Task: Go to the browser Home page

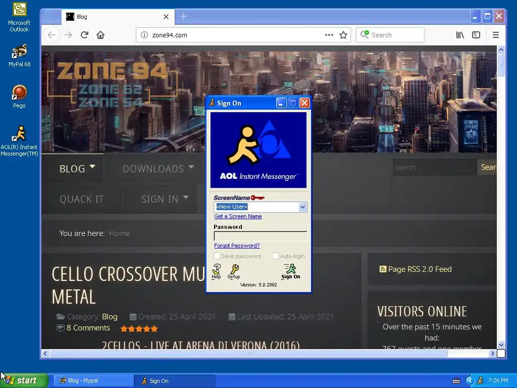Action: [100, 35]
